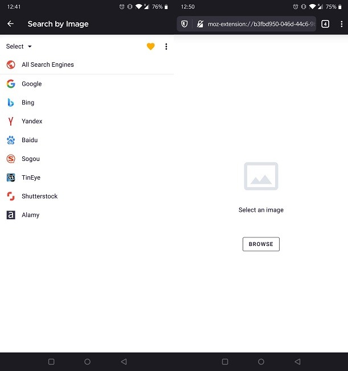Tap the left phone's recent apps square button

coord(51,361)
